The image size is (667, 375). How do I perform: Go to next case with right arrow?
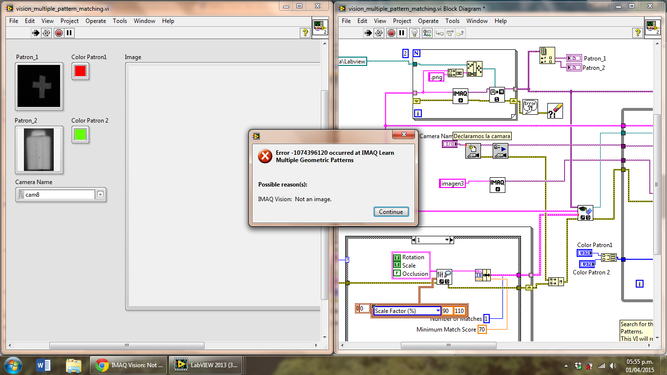pos(452,240)
